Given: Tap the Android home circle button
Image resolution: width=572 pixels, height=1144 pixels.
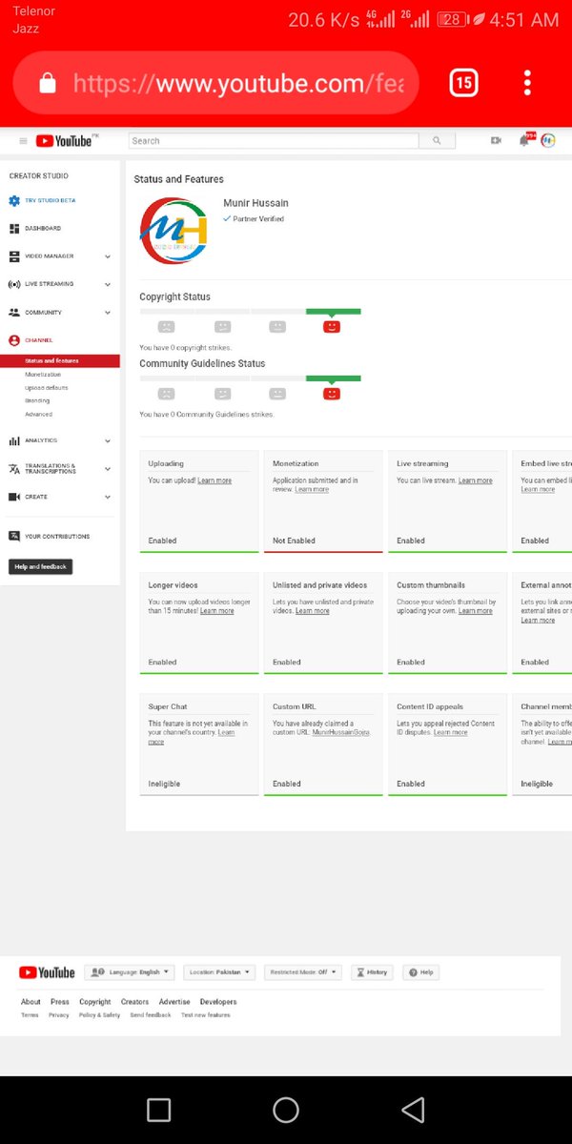Looking at the screenshot, I should pos(286,1110).
